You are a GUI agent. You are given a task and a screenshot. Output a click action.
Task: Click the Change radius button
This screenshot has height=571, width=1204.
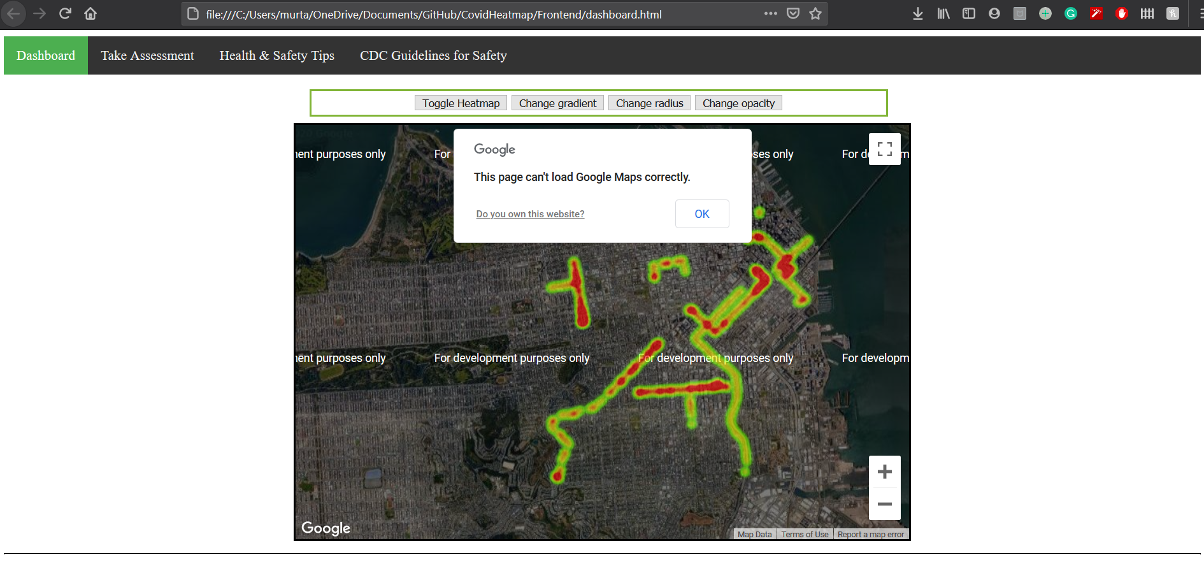click(x=650, y=103)
